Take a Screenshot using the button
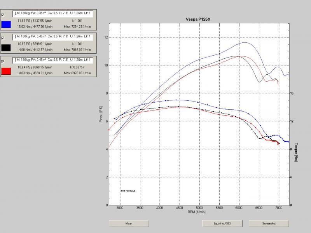 click(269, 224)
